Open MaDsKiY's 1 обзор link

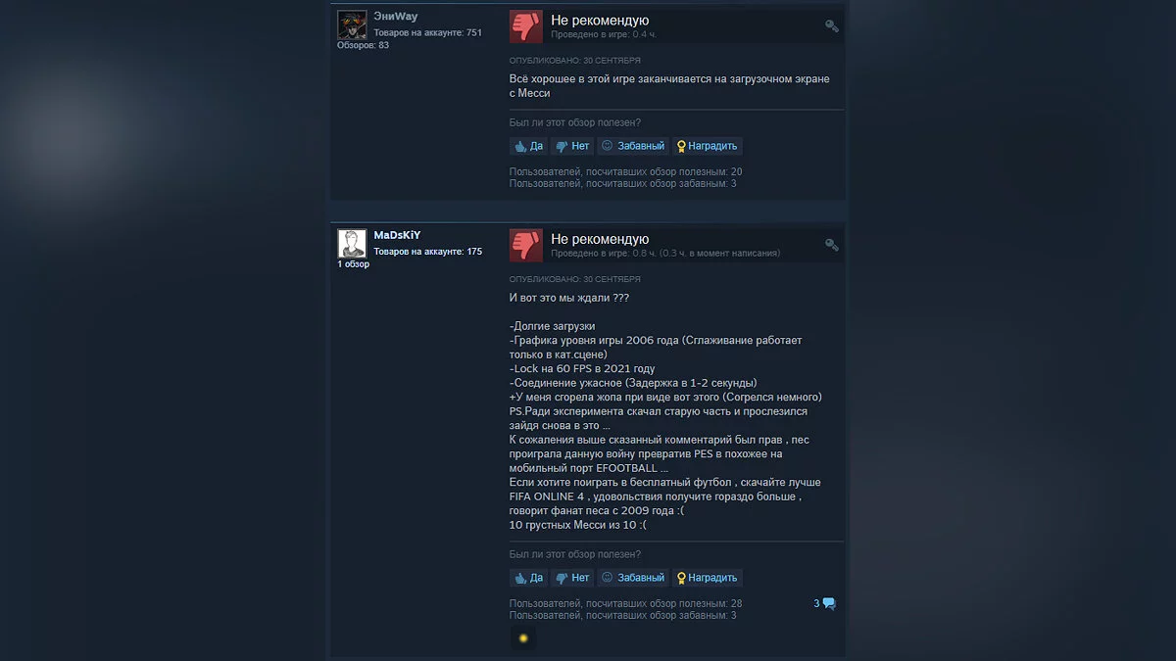354,264
